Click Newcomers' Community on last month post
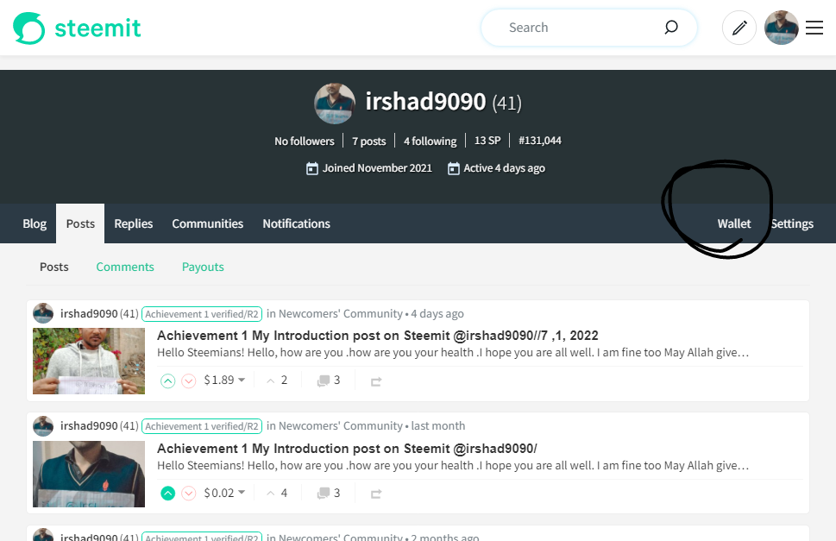The image size is (836, 541). [341, 426]
